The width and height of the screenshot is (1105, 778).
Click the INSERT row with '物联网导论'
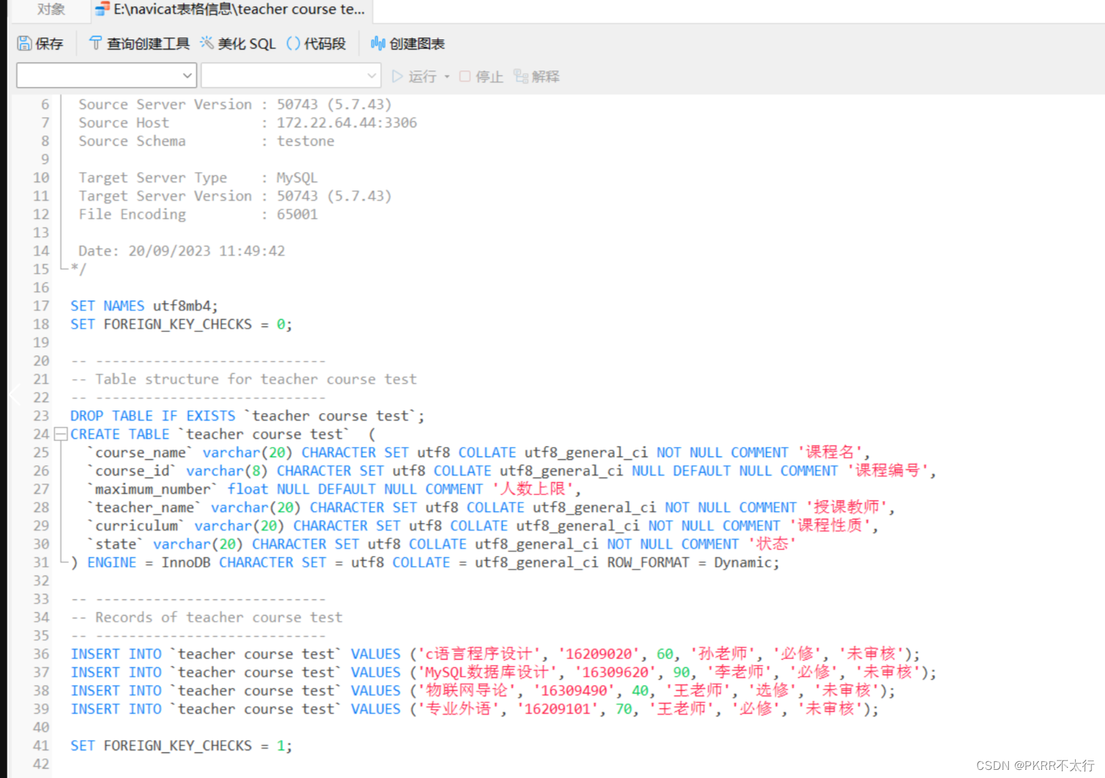(483, 691)
